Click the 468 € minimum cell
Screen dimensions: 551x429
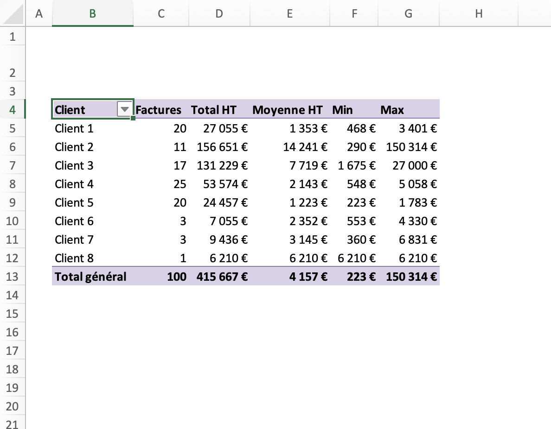pyautogui.click(x=354, y=128)
